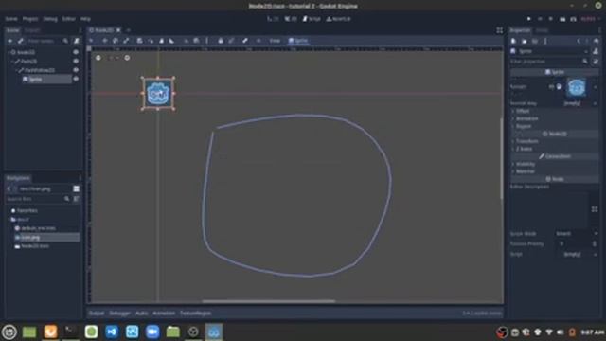Click the lock selected node icon
Image resolution: width=606 pixels, height=341 pixels.
coord(221,41)
